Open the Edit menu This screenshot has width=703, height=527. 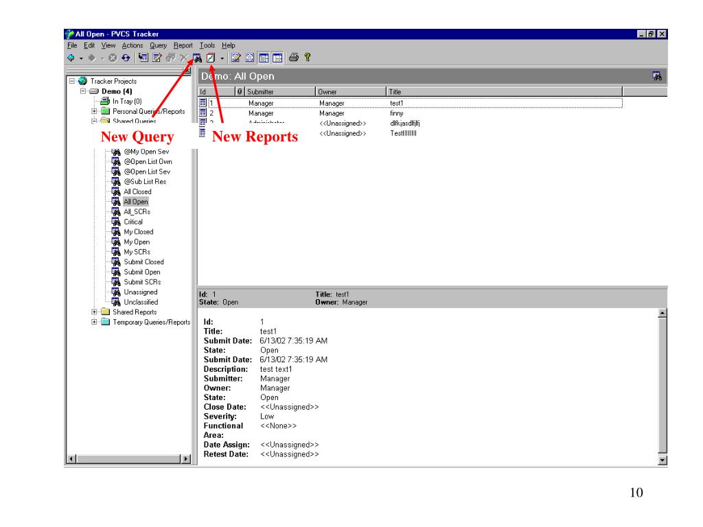[x=89, y=45]
